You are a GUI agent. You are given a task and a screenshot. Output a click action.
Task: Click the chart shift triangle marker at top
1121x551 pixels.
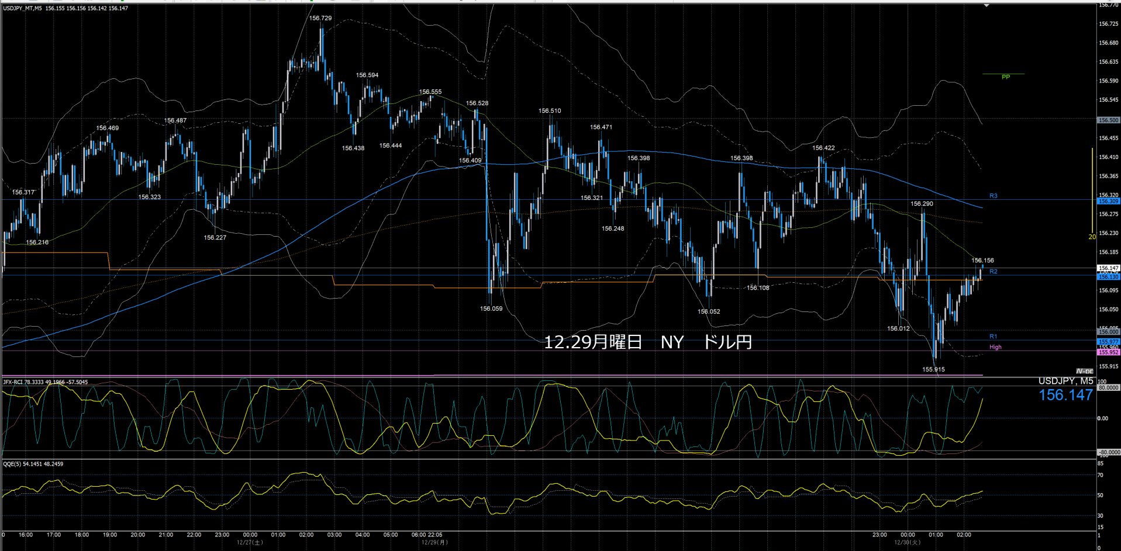(987, 5)
